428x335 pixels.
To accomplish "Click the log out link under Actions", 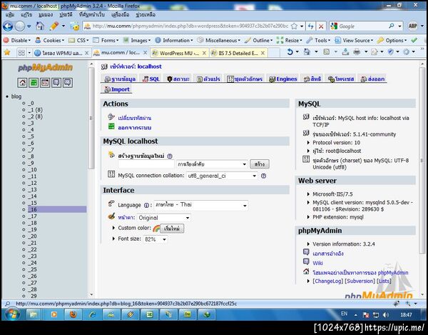I will [x=135, y=128].
